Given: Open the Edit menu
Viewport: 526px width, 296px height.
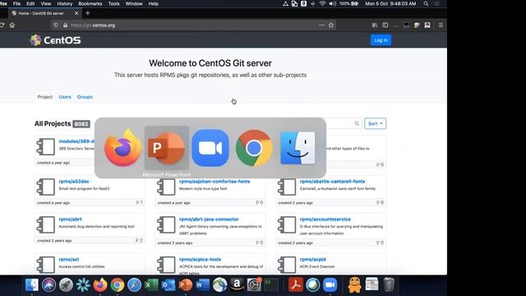Looking at the screenshot, I should (x=30, y=3).
